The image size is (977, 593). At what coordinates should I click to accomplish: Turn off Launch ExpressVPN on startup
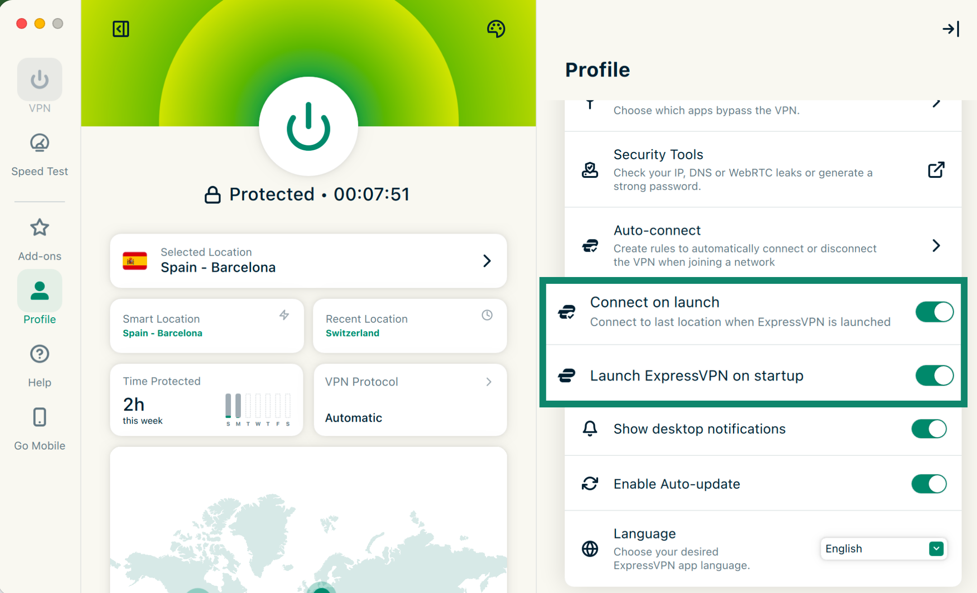click(934, 376)
